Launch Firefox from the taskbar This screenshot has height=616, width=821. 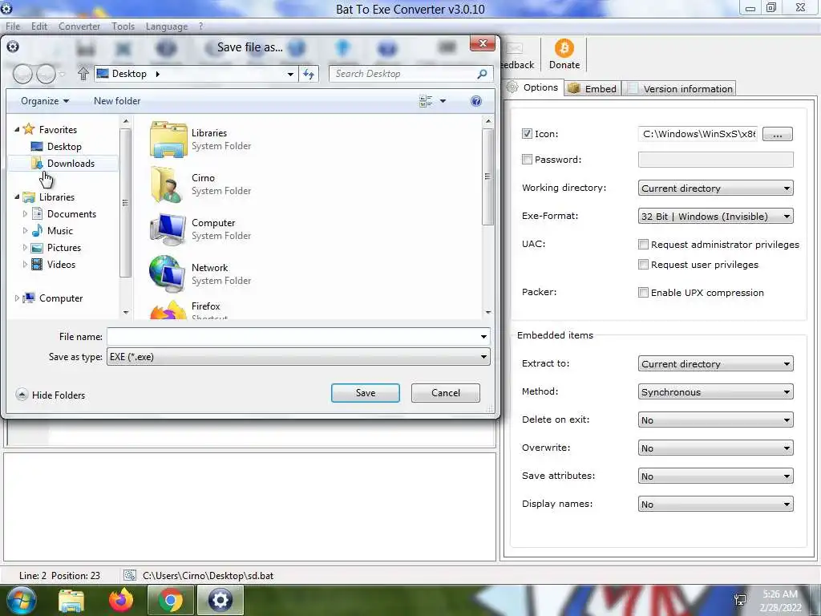121,600
